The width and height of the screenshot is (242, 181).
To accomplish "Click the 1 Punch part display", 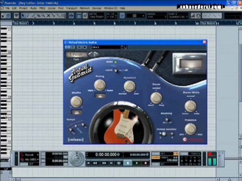I will (76, 55).
